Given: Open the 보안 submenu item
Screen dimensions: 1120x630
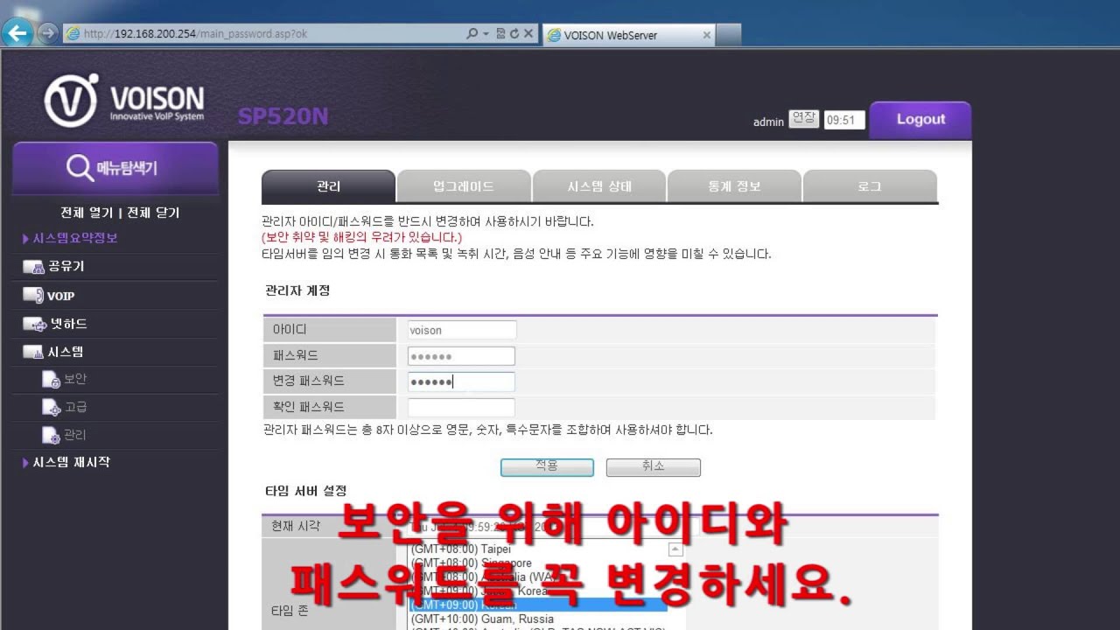Looking at the screenshot, I should 75,380.
